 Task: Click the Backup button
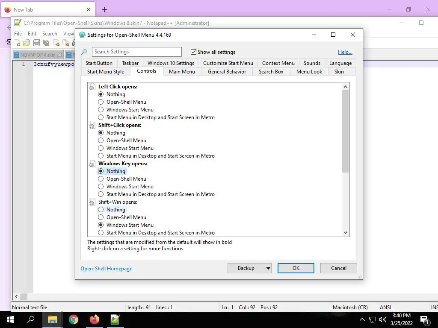click(x=246, y=268)
